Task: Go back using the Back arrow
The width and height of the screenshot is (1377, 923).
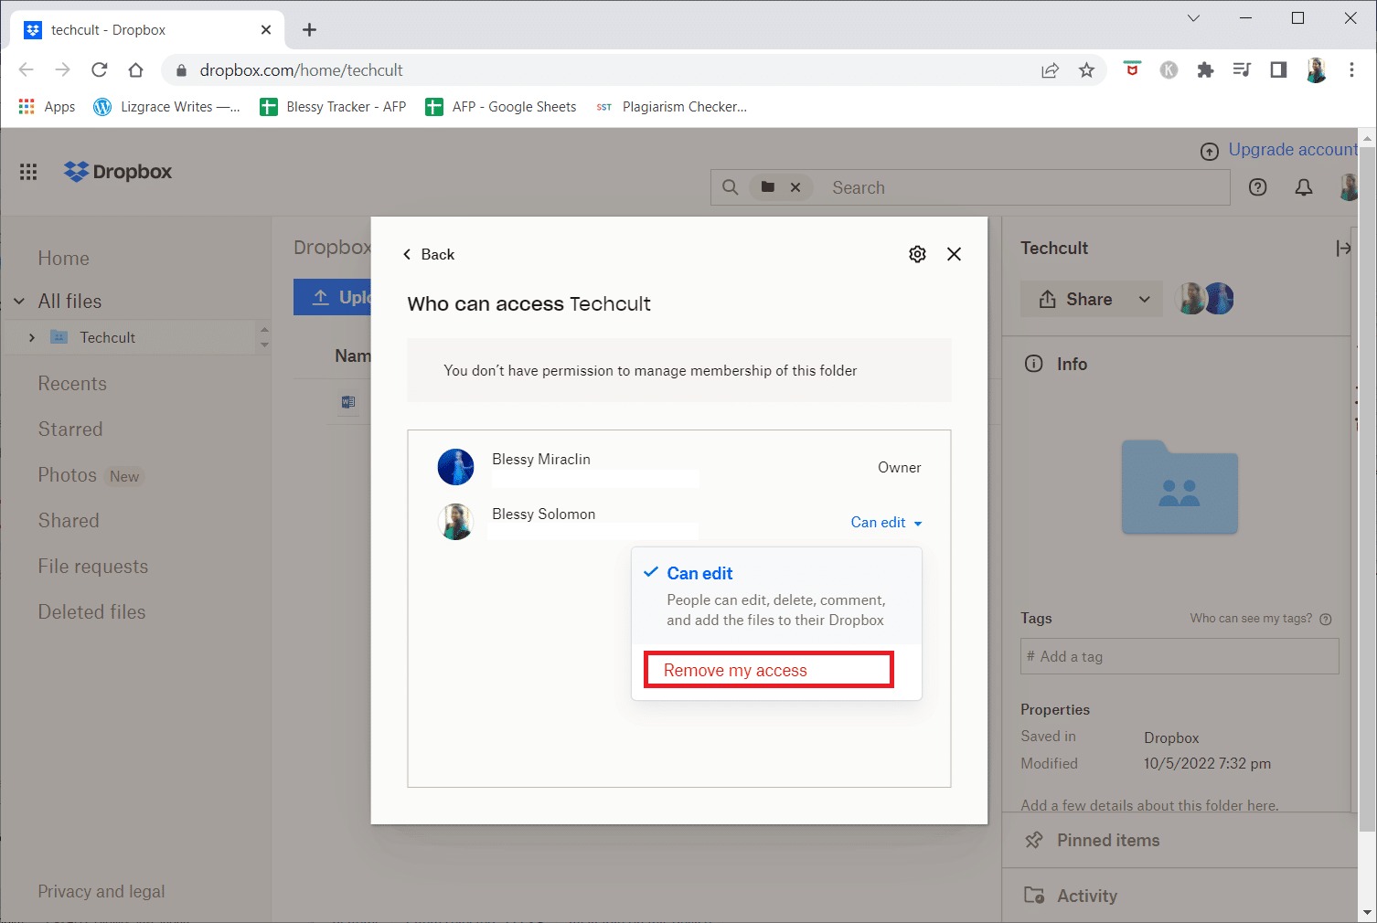Action: [428, 254]
